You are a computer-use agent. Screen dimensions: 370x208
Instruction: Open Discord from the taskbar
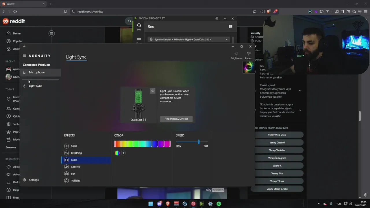pos(159,204)
